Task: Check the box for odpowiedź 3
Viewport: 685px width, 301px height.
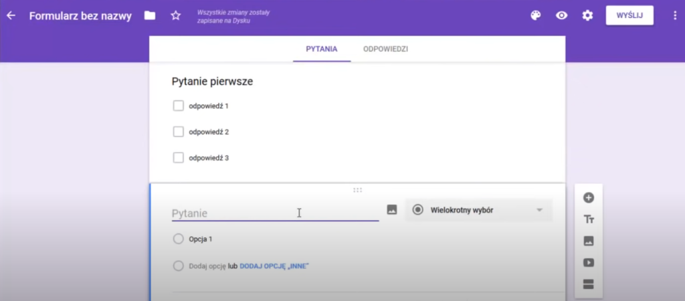Action: (x=178, y=158)
